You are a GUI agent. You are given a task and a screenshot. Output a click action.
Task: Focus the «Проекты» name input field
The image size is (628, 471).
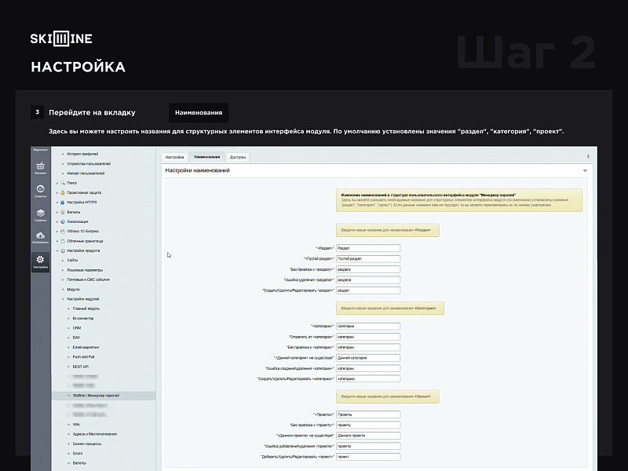pyautogui.click(x=367, y=414)
